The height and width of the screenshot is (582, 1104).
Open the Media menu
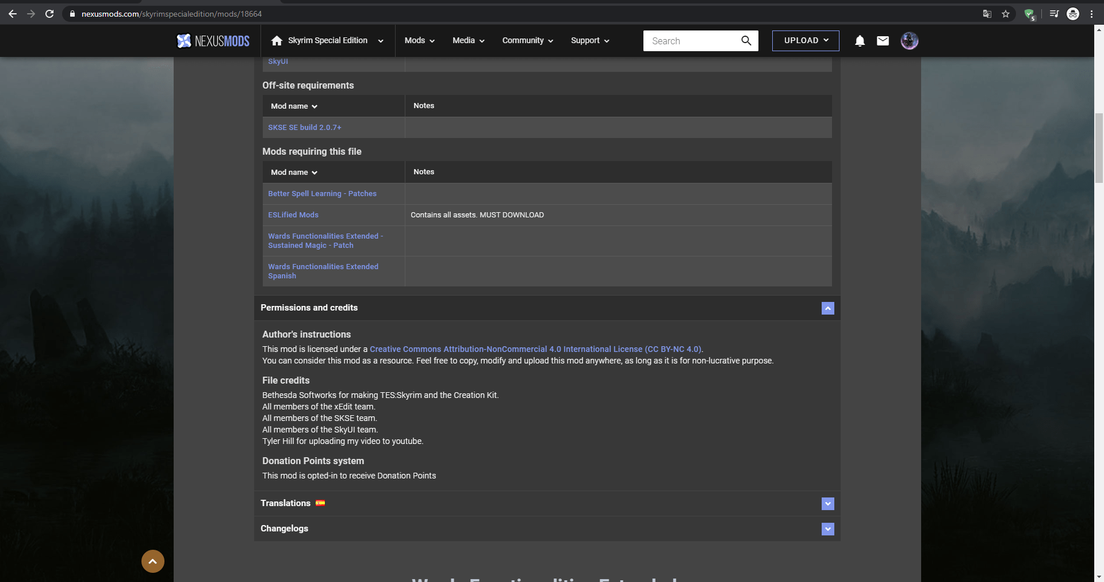(x=469, y=41)
